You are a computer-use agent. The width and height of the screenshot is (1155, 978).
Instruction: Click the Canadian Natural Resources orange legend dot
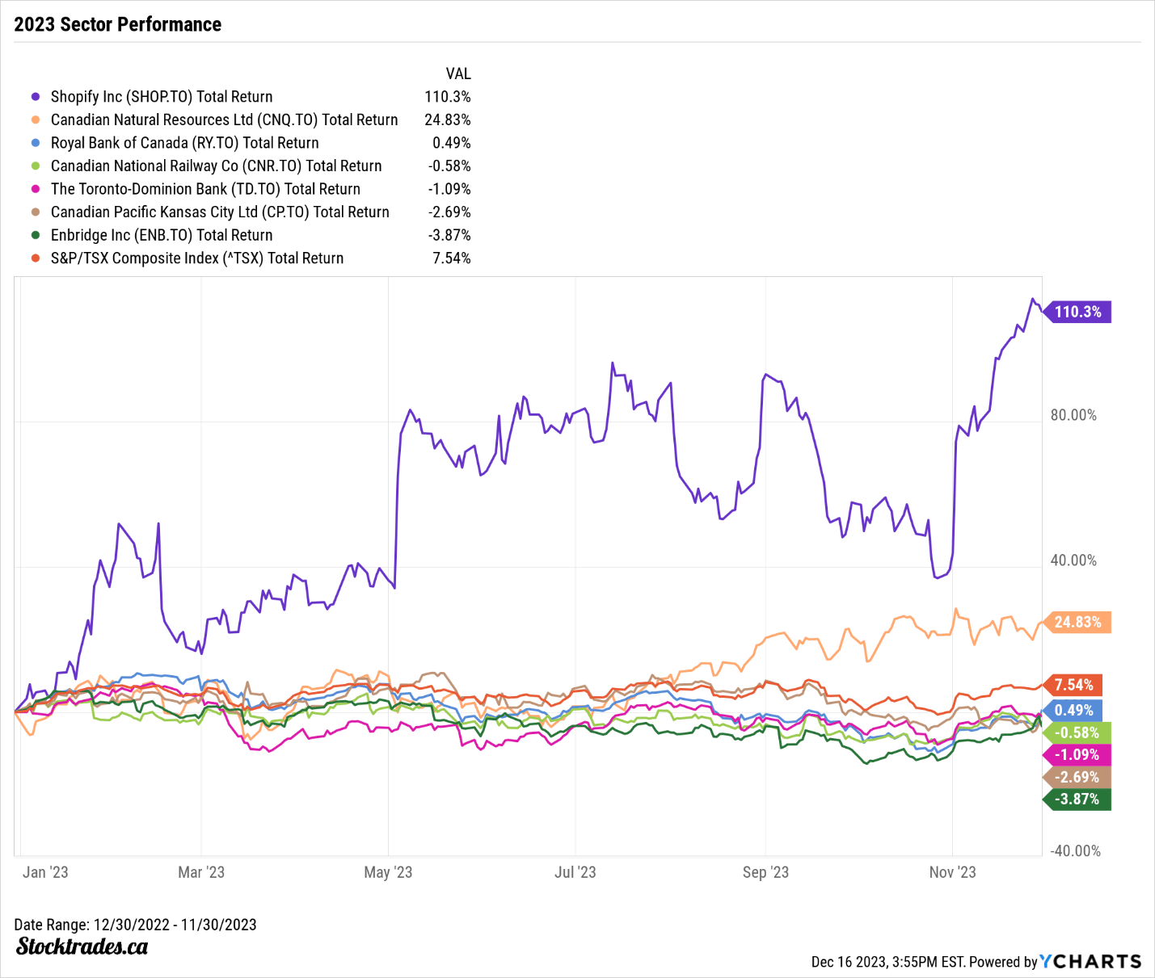pos(36,120)
